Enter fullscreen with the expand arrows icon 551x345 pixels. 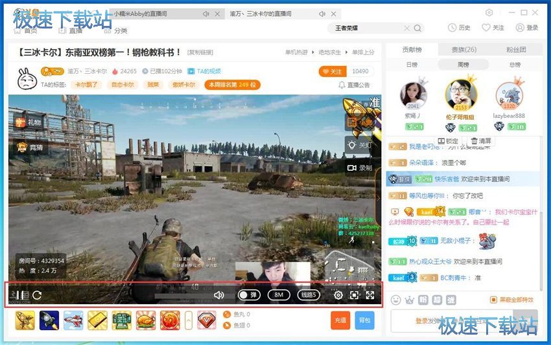tap(370, 295)
